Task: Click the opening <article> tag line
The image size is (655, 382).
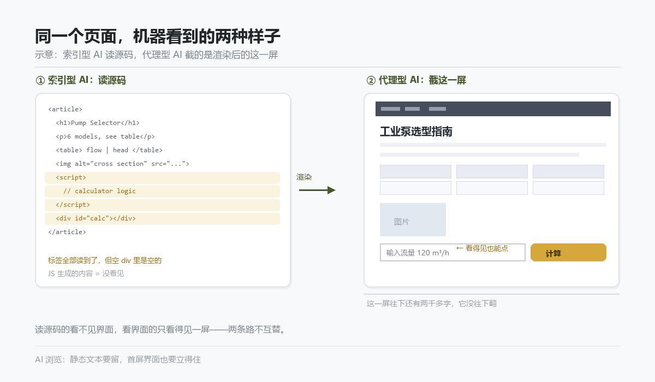Action: [65, 109]
